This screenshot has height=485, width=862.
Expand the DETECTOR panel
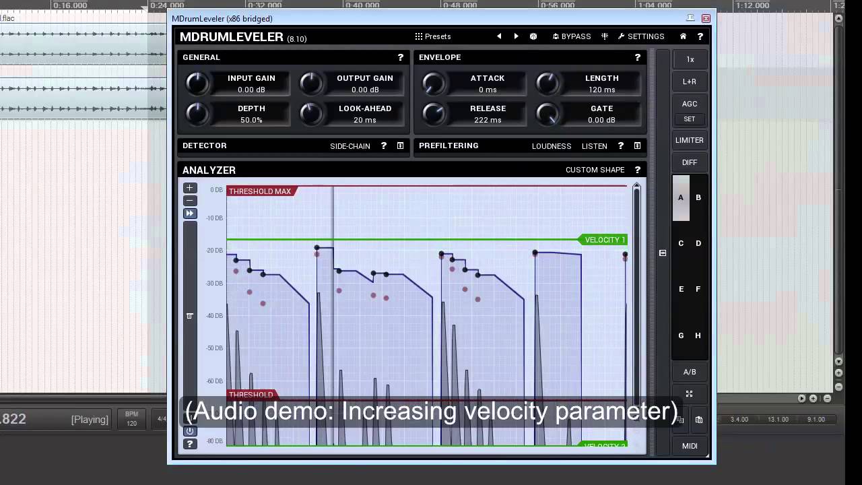click(400, 145)
